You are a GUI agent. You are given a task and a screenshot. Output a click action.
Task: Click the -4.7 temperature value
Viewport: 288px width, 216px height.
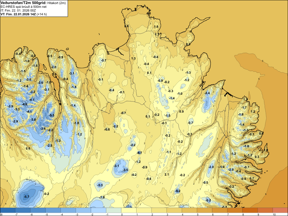[139, 153]
